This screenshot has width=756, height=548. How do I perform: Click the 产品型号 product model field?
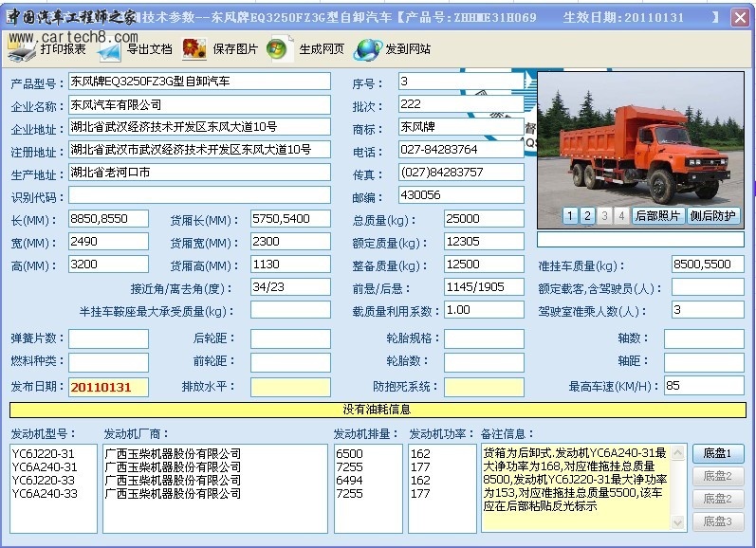click(x=199, y=82)
